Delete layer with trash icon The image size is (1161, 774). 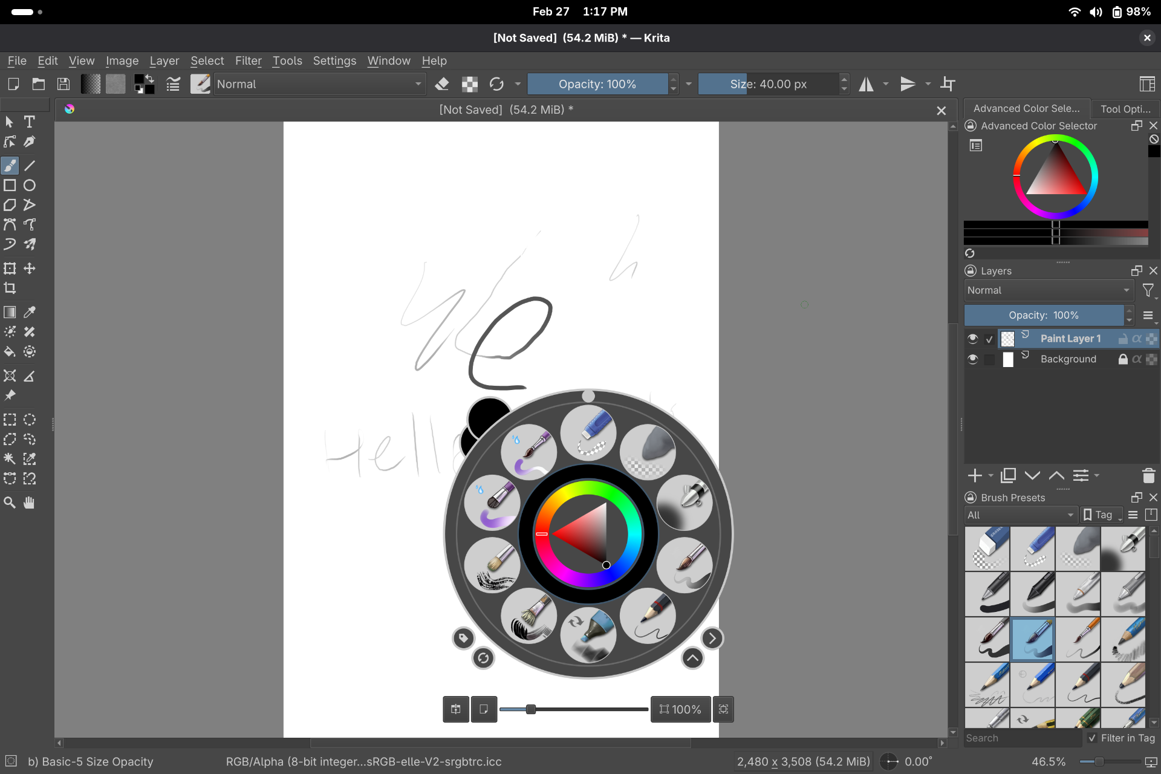click(x=1148, y=476)
